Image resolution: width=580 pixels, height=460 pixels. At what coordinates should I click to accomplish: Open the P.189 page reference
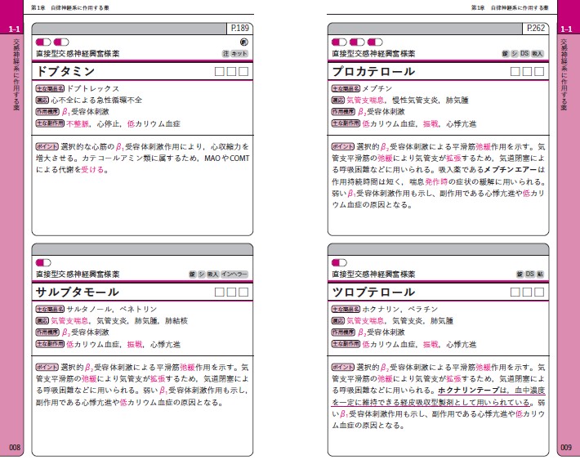239,28
